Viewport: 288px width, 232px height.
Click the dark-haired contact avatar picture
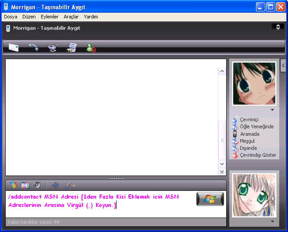[254, 84]
